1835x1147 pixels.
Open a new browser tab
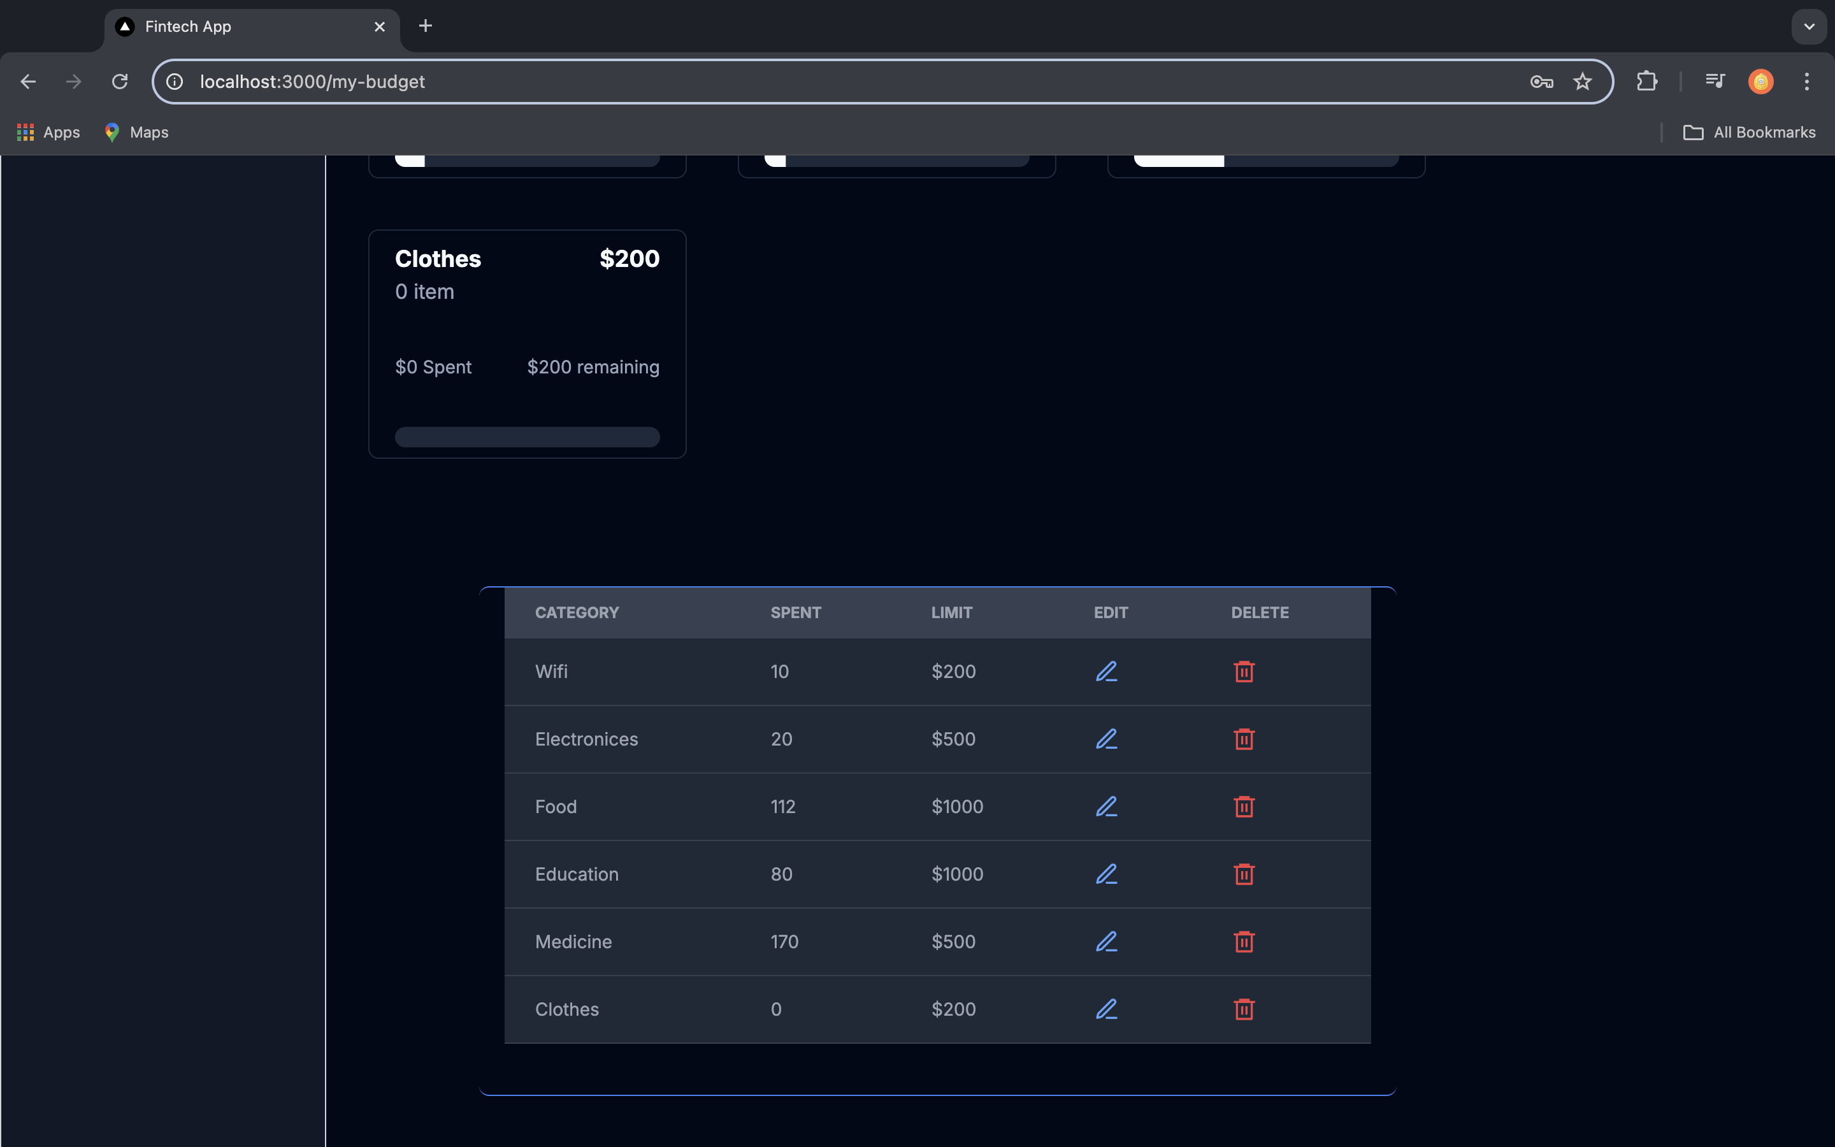point(426,27)
